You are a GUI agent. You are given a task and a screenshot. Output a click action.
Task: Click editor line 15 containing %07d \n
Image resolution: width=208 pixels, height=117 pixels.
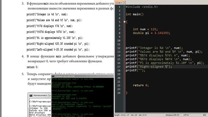tap(159, 59)
